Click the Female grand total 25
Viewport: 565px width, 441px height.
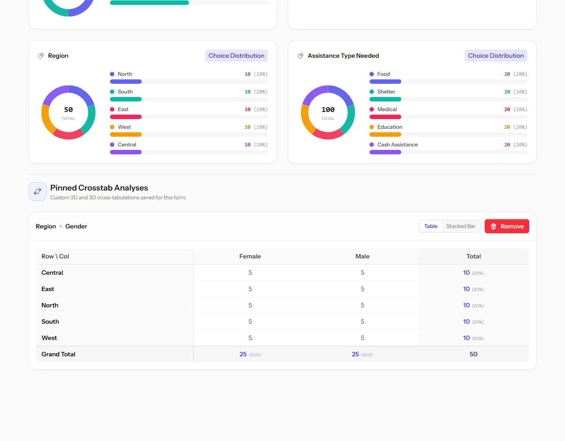click(x=243, y=354)
